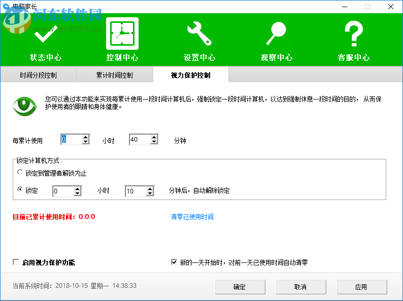This screenshot has width=403, height=301.
Task: Uncheck 新的一天开始时自动清零 checkbox
Action: click(174, 262)
